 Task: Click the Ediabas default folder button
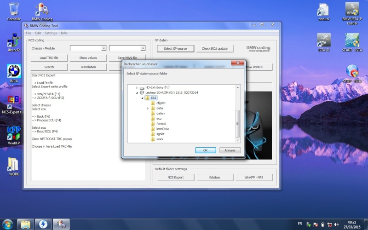214,178
